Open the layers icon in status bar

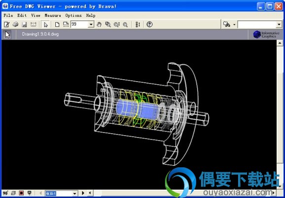coord(13,193)
